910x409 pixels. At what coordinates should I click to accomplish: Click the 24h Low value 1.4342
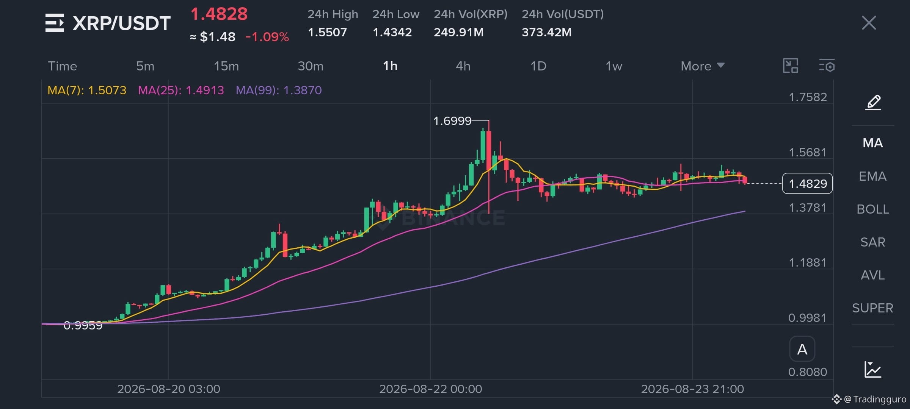pyautogui.click(x=392, y=32)
